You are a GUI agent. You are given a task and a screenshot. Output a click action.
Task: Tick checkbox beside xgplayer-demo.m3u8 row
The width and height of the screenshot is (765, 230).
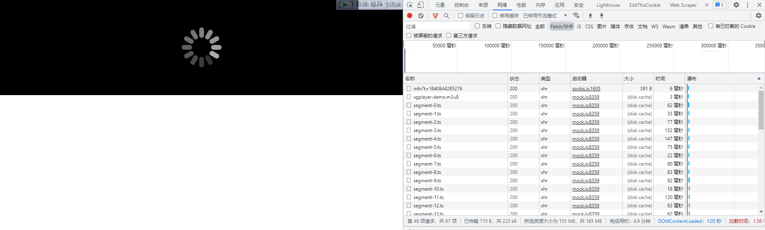[409, 97]
